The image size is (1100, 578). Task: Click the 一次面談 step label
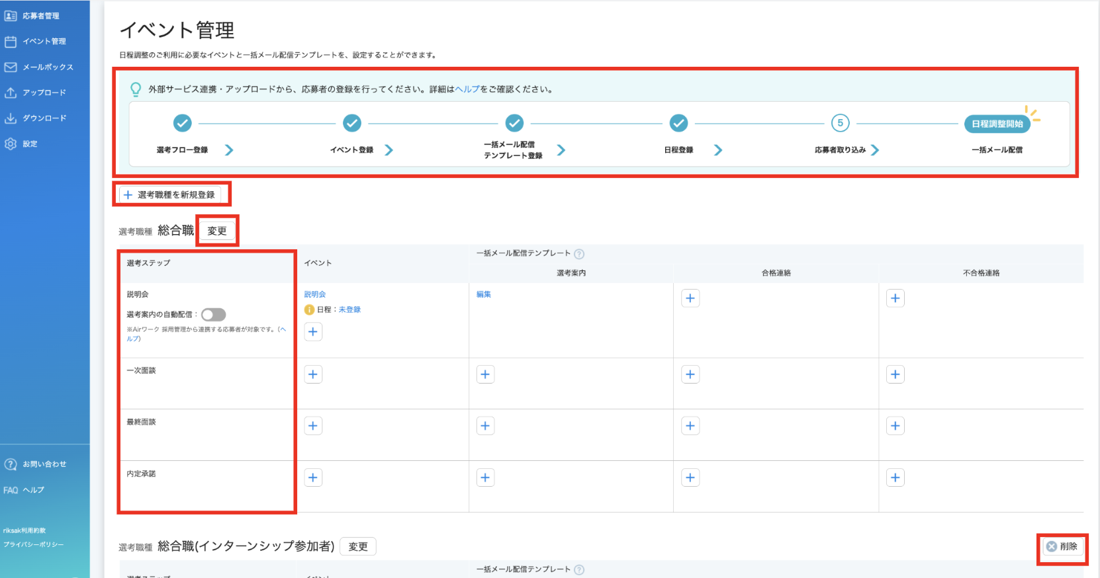(x=141, y=370)
